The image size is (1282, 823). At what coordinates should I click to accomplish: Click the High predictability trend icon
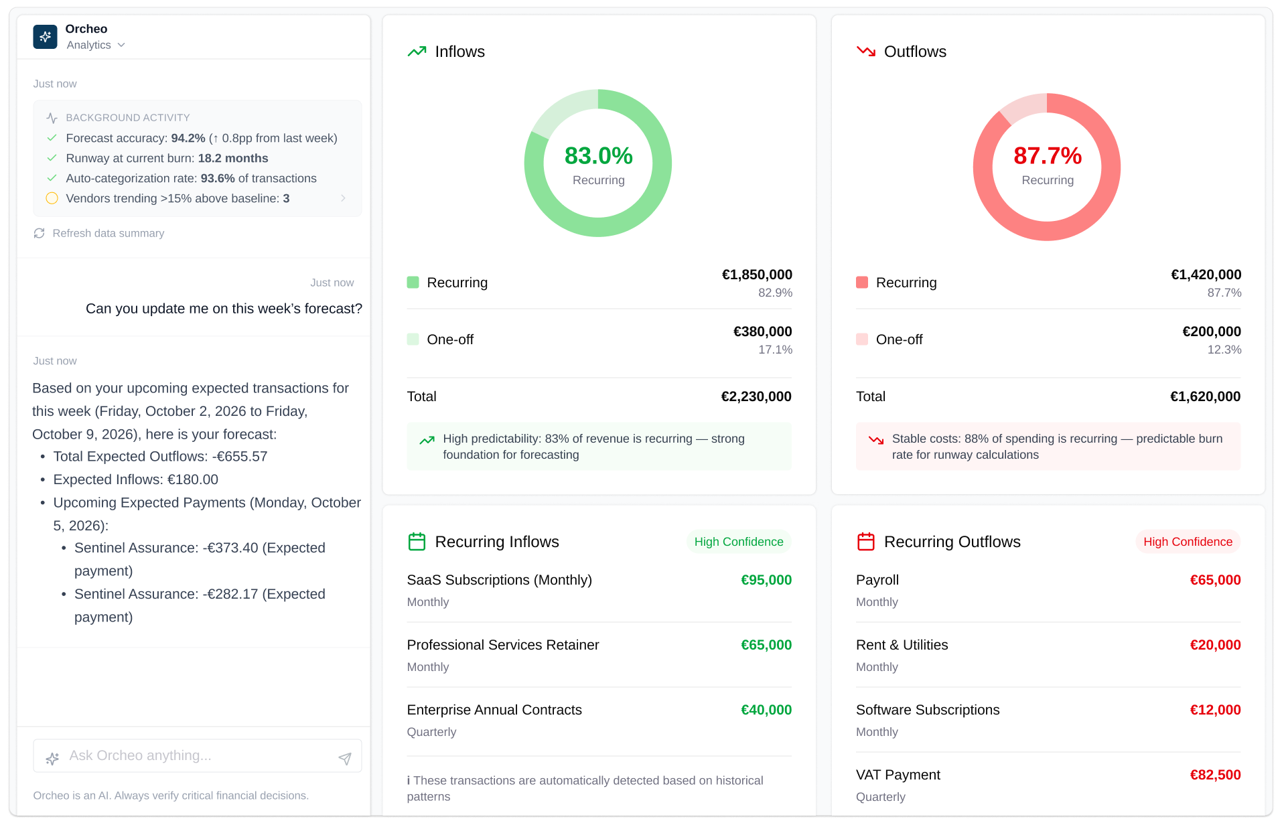tap(427, 441)
